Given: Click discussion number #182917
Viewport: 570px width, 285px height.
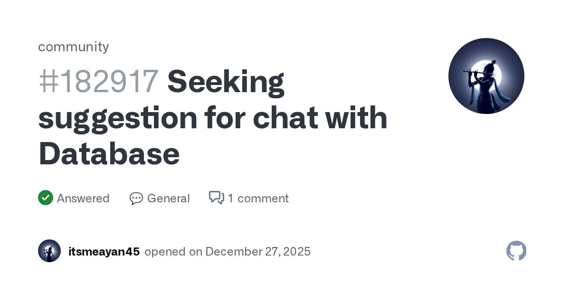Looking at the screenshot, I should pos(98,81).
